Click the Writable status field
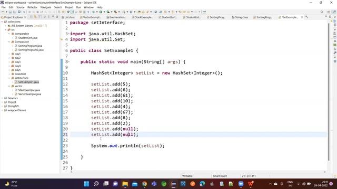 click(x=187, y=176)
